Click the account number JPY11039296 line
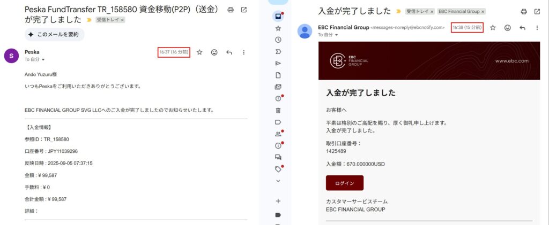 click(51, 151)
